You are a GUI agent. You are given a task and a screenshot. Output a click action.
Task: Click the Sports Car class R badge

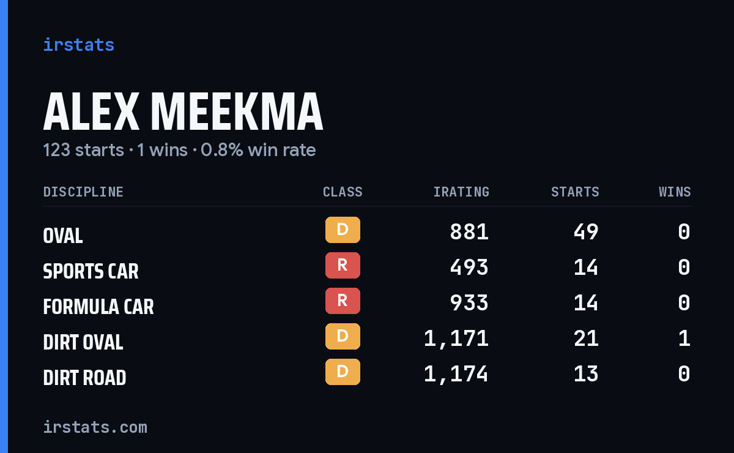coord(343,265)
